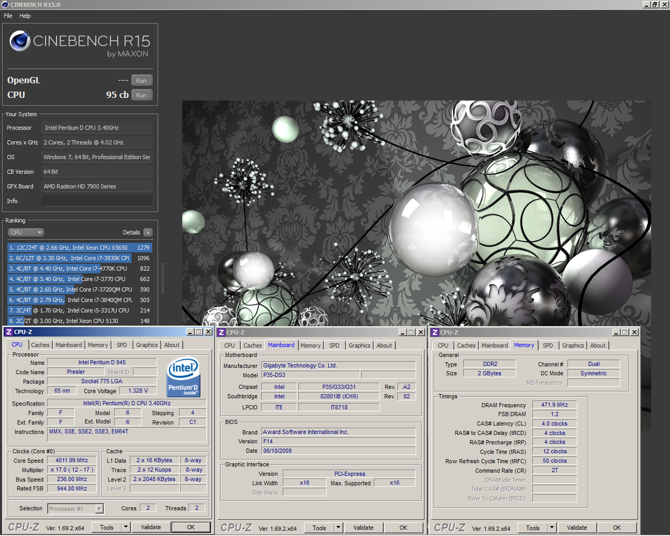Open SPD tab in right CPU-Z window
The height and width of the screenshot is (536, 670).
pos(548,345)
